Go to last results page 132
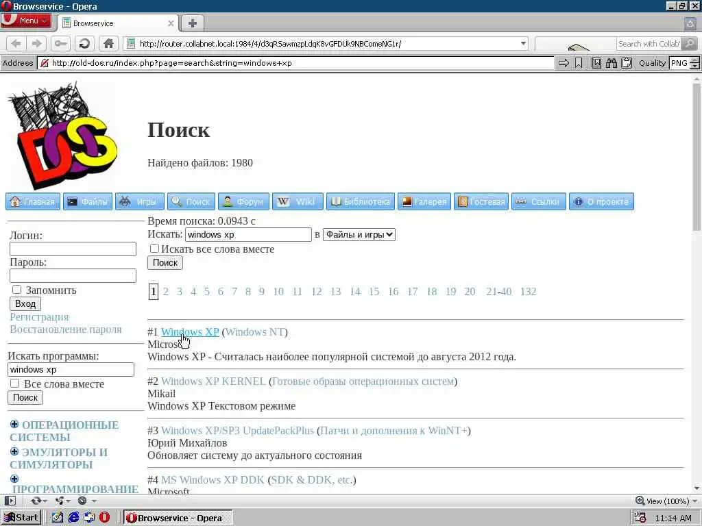Screen dimensions: 702x526 pyautogui.click(x=529, y=292)
